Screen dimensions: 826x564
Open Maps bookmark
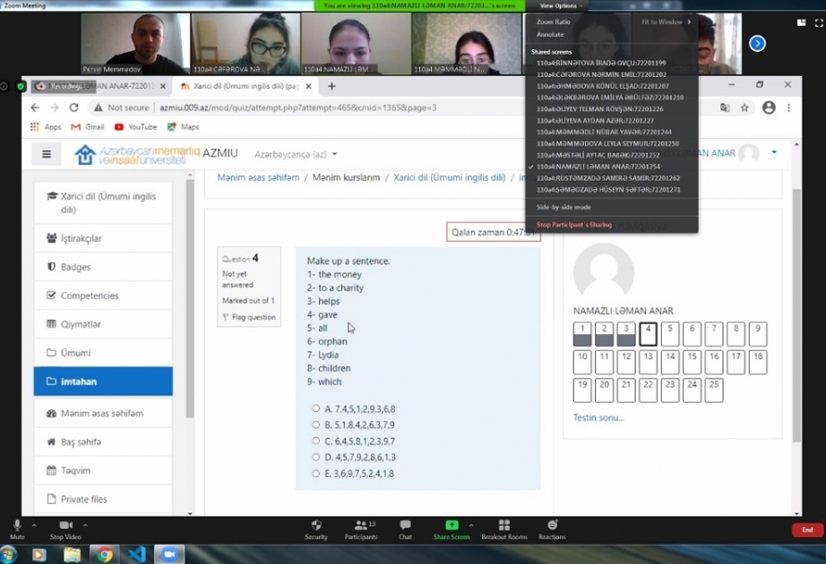click(x=183, y=127)
